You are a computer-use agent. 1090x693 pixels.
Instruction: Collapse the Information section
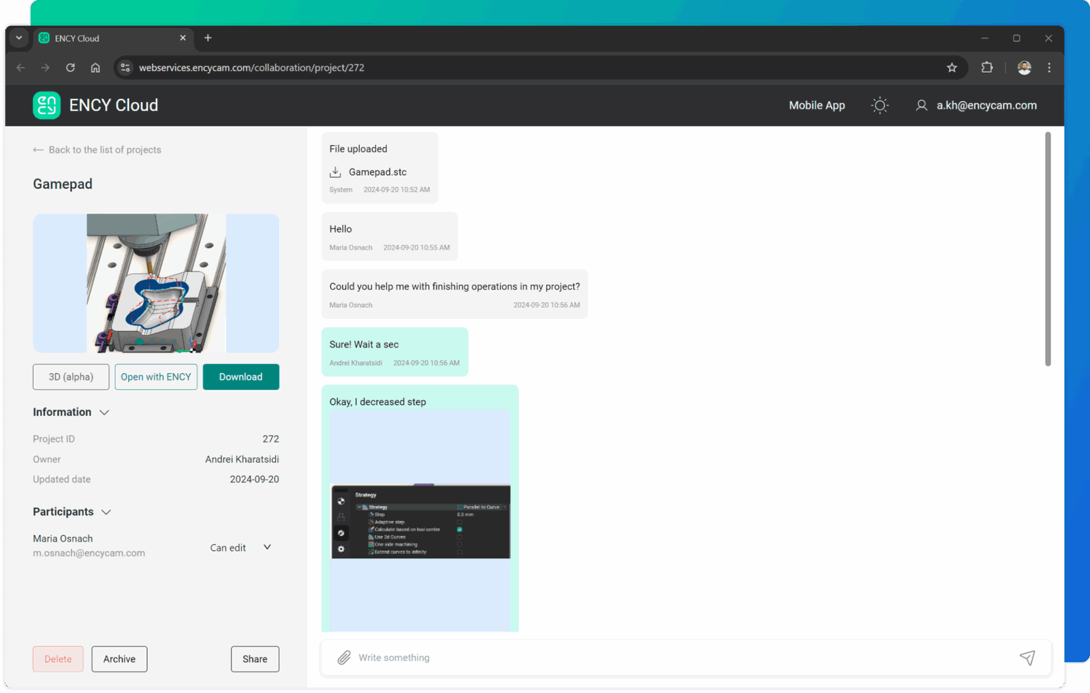(104, 412)
